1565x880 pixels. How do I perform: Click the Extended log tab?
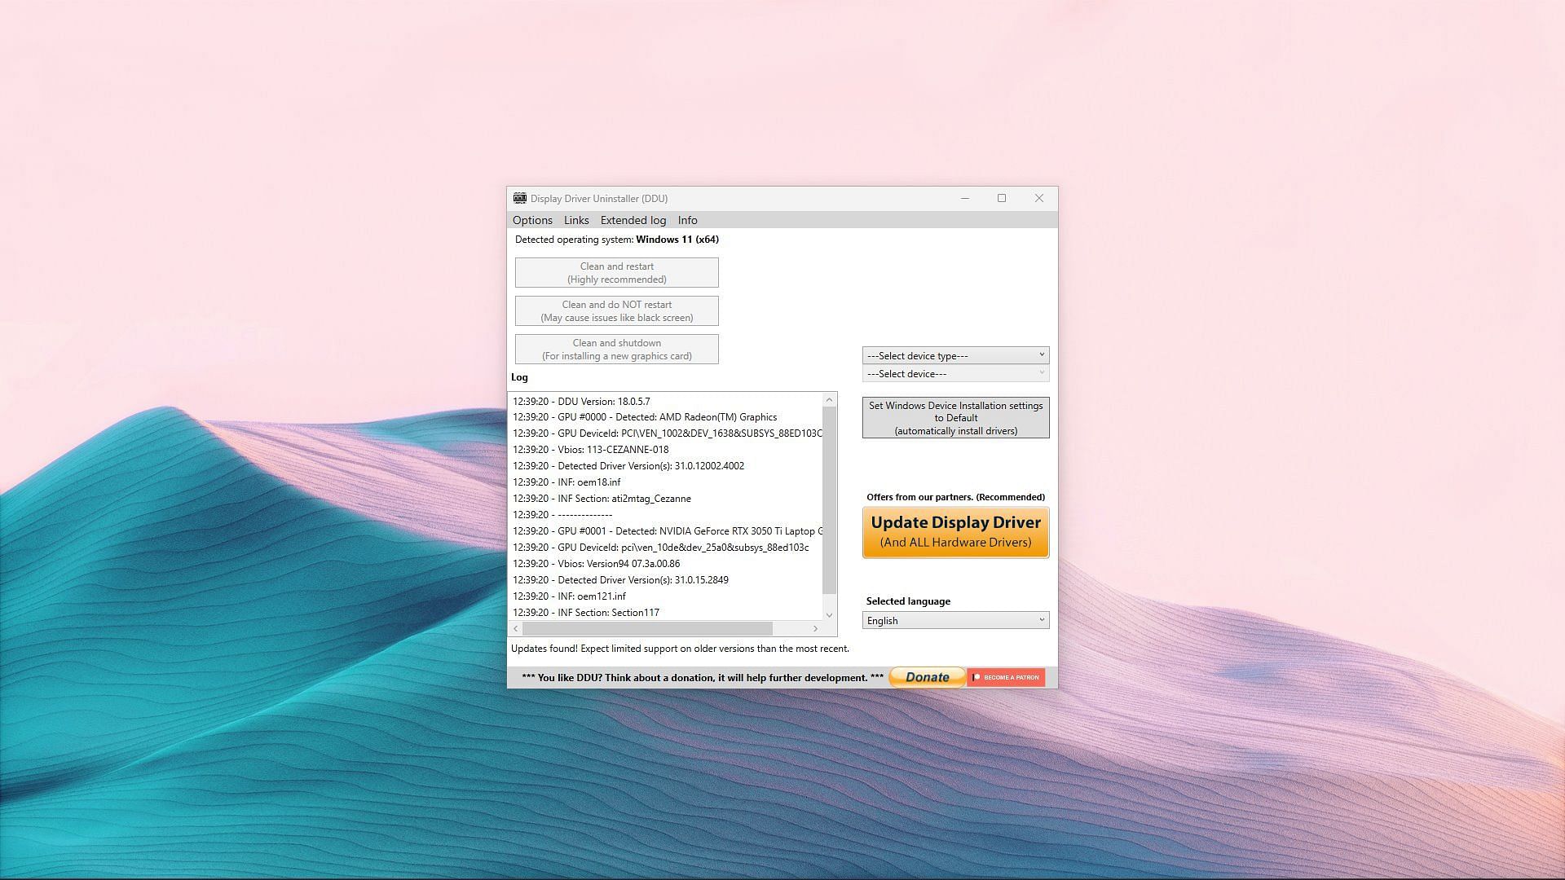(633, 220)
